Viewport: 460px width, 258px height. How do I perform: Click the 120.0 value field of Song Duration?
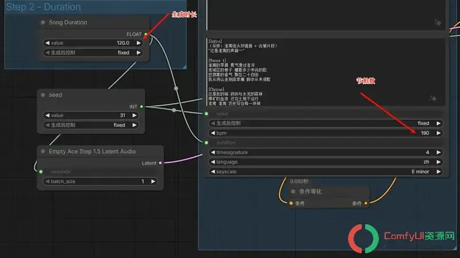pyautogui.click(x=93, y=43)
